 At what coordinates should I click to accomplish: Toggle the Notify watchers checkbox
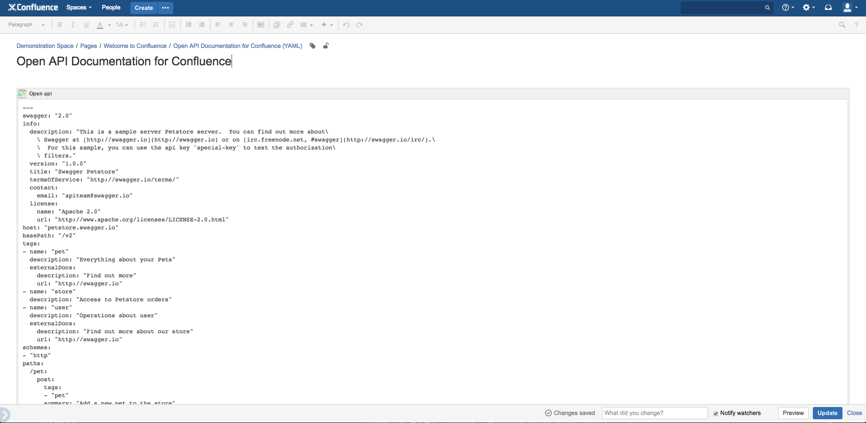716,414
